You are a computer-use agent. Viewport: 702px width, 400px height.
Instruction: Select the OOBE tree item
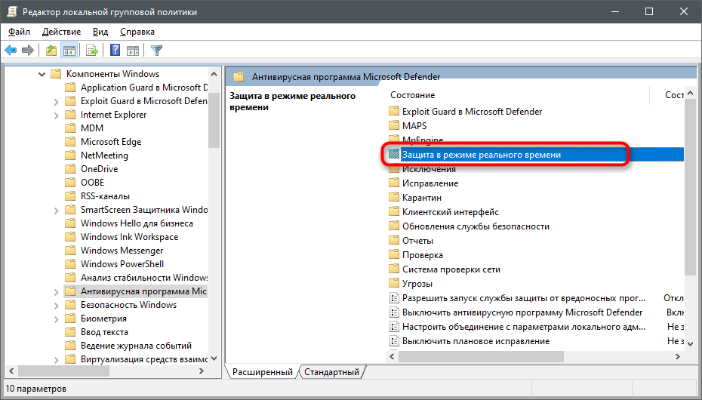92,183
